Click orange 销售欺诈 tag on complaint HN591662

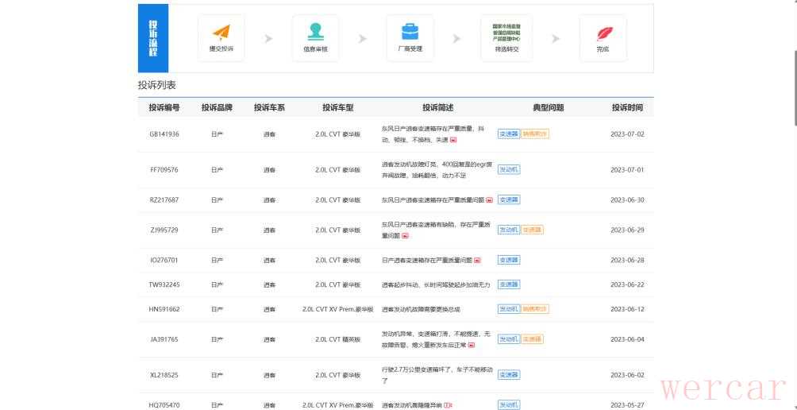point(535,309)
